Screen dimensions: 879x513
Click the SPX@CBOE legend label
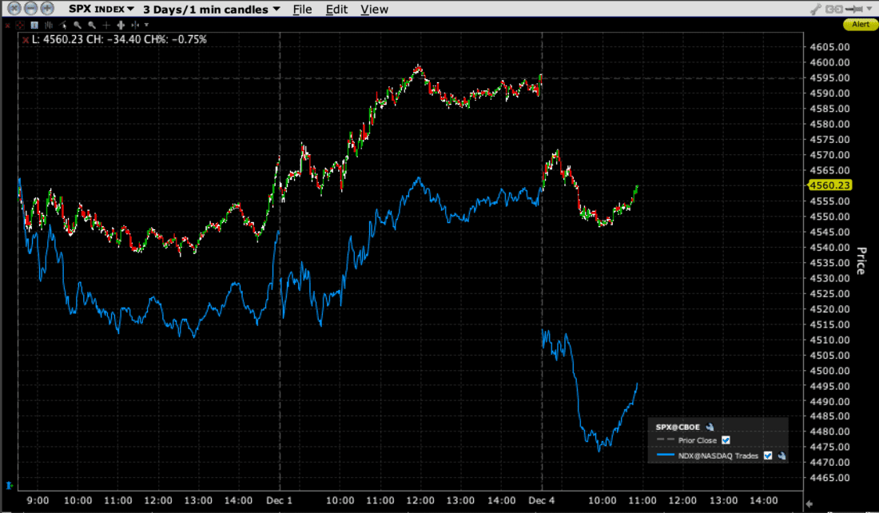pos(678,427)
